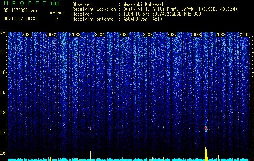Viewport: 254px width, 161px height.
Task: Click the 2031 time marker
Action: [x=27, y=35]
